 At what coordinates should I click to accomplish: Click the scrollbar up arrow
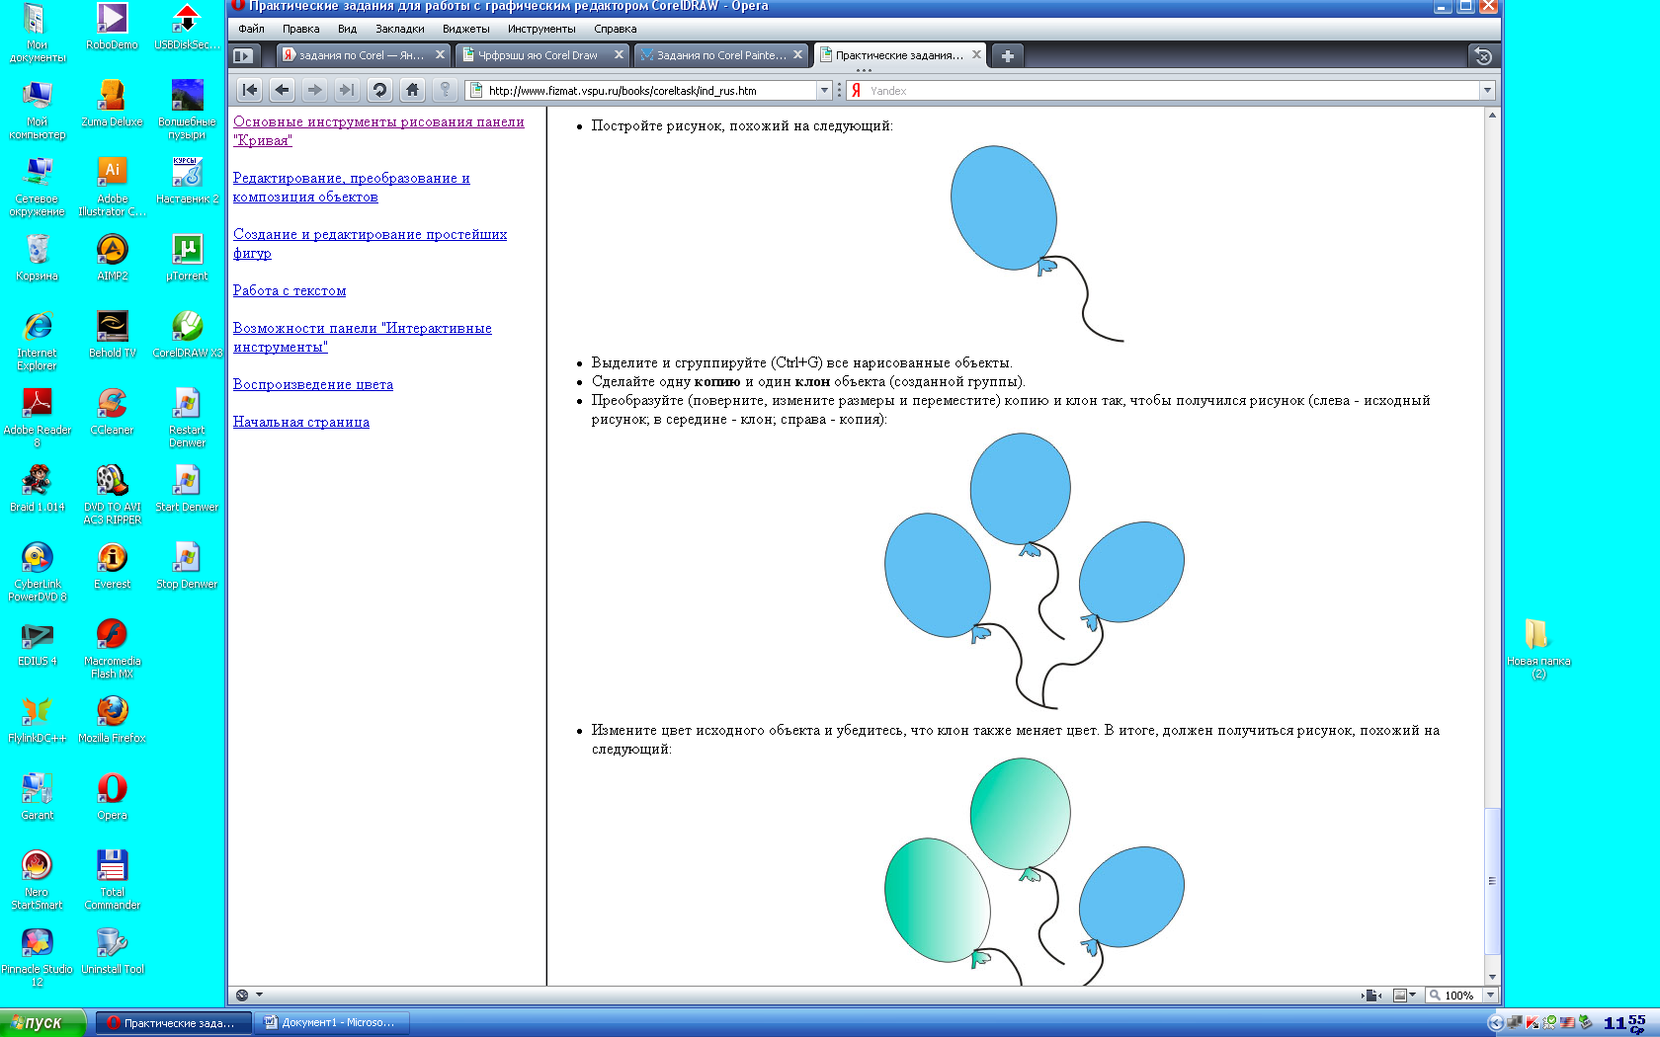(1492, 116)
